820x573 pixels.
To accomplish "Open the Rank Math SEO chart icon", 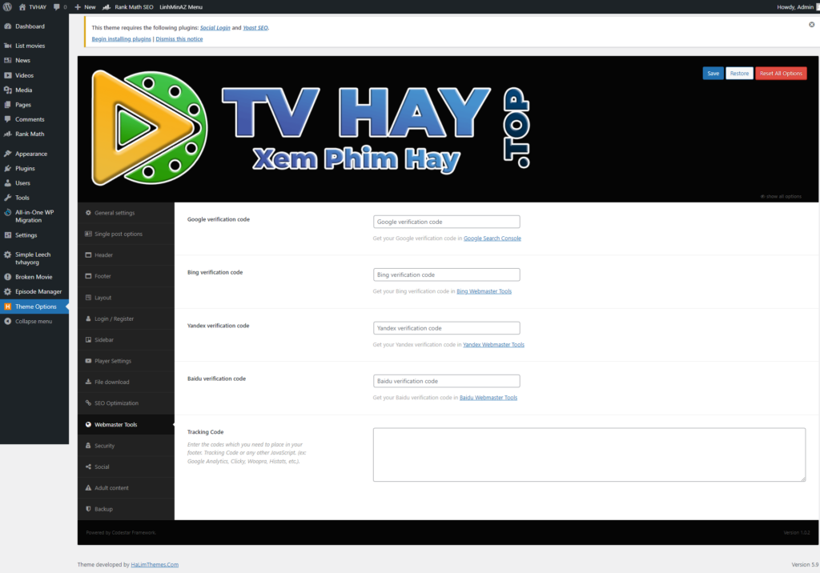I will [x=107, y=6].
